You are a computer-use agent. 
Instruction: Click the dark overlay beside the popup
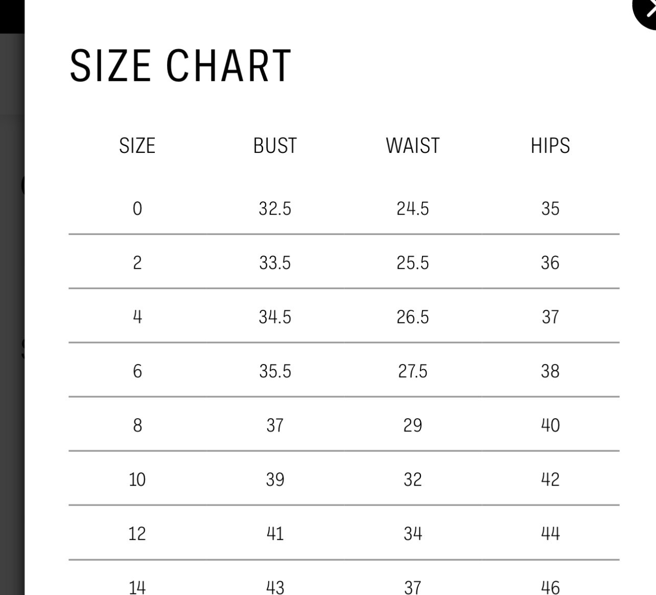pos(12,307)
